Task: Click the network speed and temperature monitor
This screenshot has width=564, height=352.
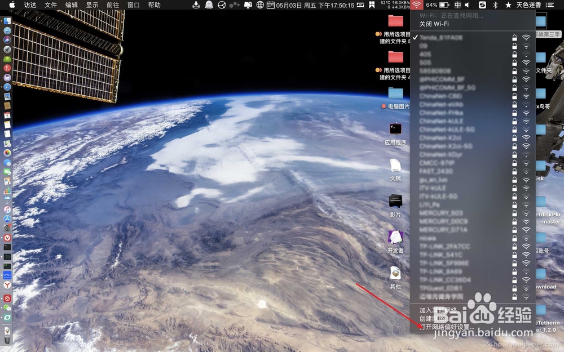Action: pyautogui.click(x=395, y=5)
